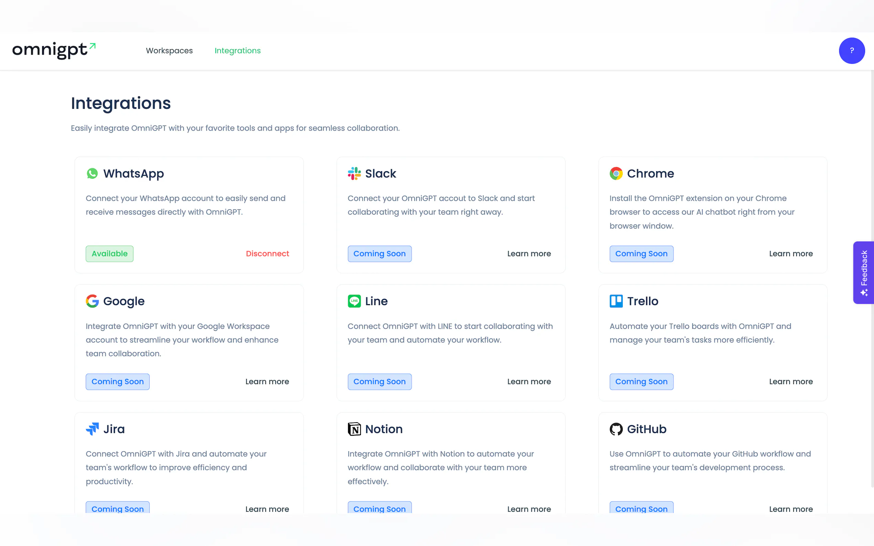Open the Feedback side tab
This screenshot has height=546, width=874.
click(864, 273)
